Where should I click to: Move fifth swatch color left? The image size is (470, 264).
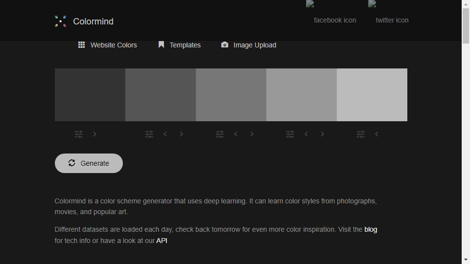pos(376,134)
